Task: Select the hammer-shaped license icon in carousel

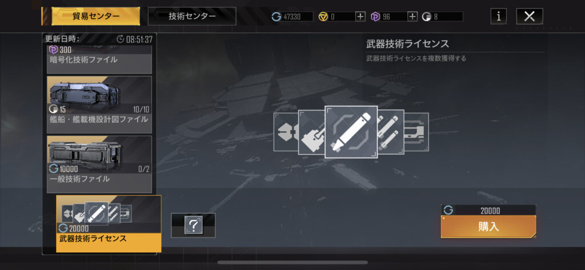Action: (x=311, y=132)
